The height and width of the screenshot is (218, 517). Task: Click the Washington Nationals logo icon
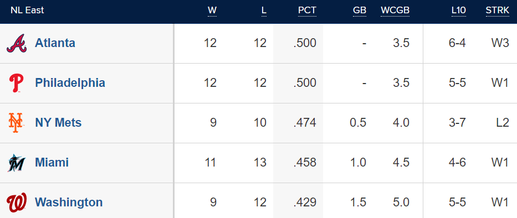(x=16, y=203)
